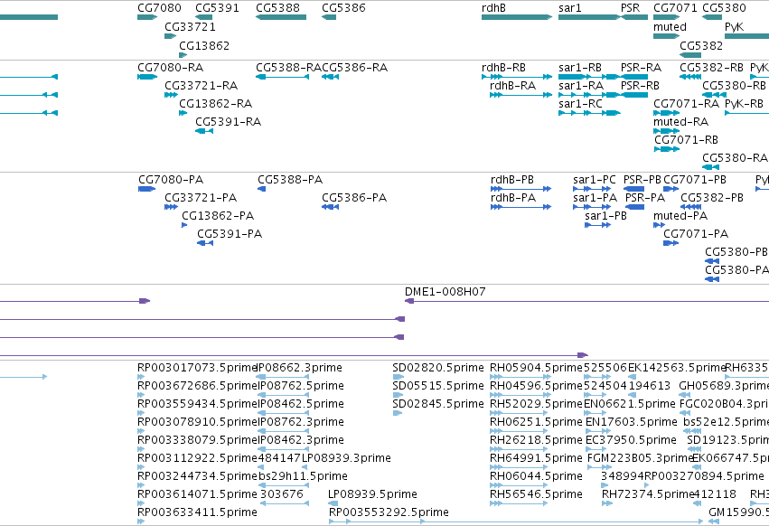Screen dimensions: 769x526
Task: Click the CG7071-PA protein label
Action: click(x=696, y=233)
